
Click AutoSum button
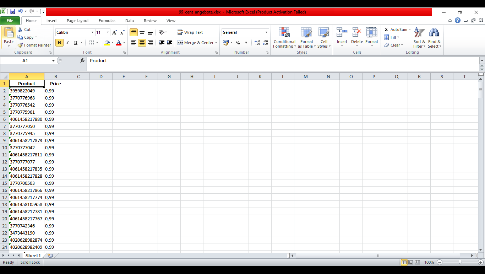coord(395,29)
